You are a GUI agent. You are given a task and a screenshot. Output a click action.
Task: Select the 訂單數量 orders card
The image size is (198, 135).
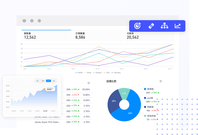tap(98, 36)
